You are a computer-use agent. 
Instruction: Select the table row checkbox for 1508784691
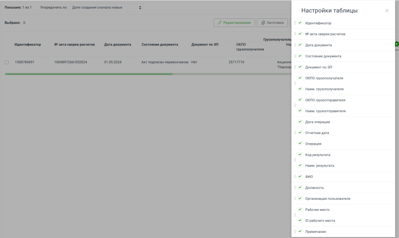pos(7,62)
